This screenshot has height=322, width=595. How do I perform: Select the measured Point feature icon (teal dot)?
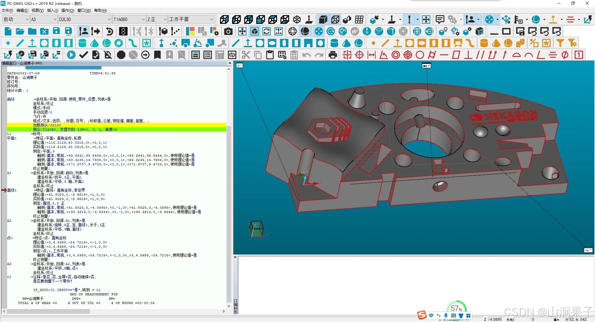pyautogui.click(x=8, y=43)
